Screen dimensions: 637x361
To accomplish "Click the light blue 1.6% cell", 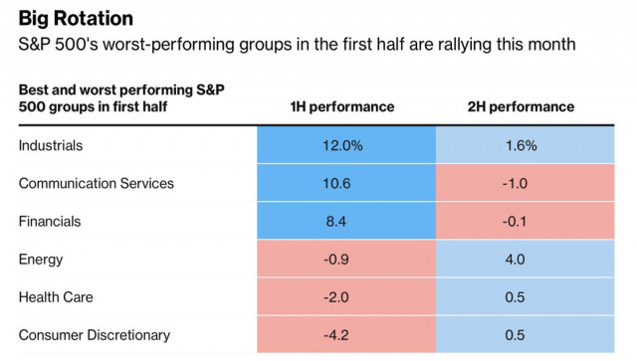I will point(525,145).
